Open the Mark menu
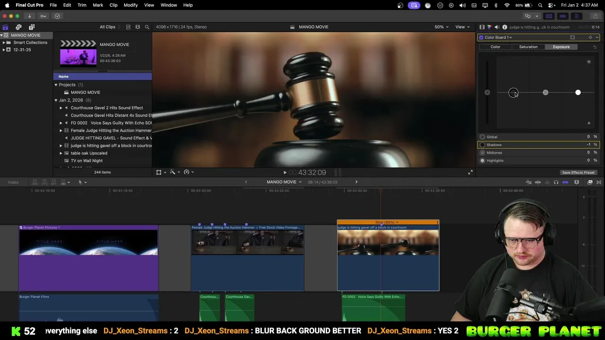This screenshot has height=340, width=605. (98, 5)
